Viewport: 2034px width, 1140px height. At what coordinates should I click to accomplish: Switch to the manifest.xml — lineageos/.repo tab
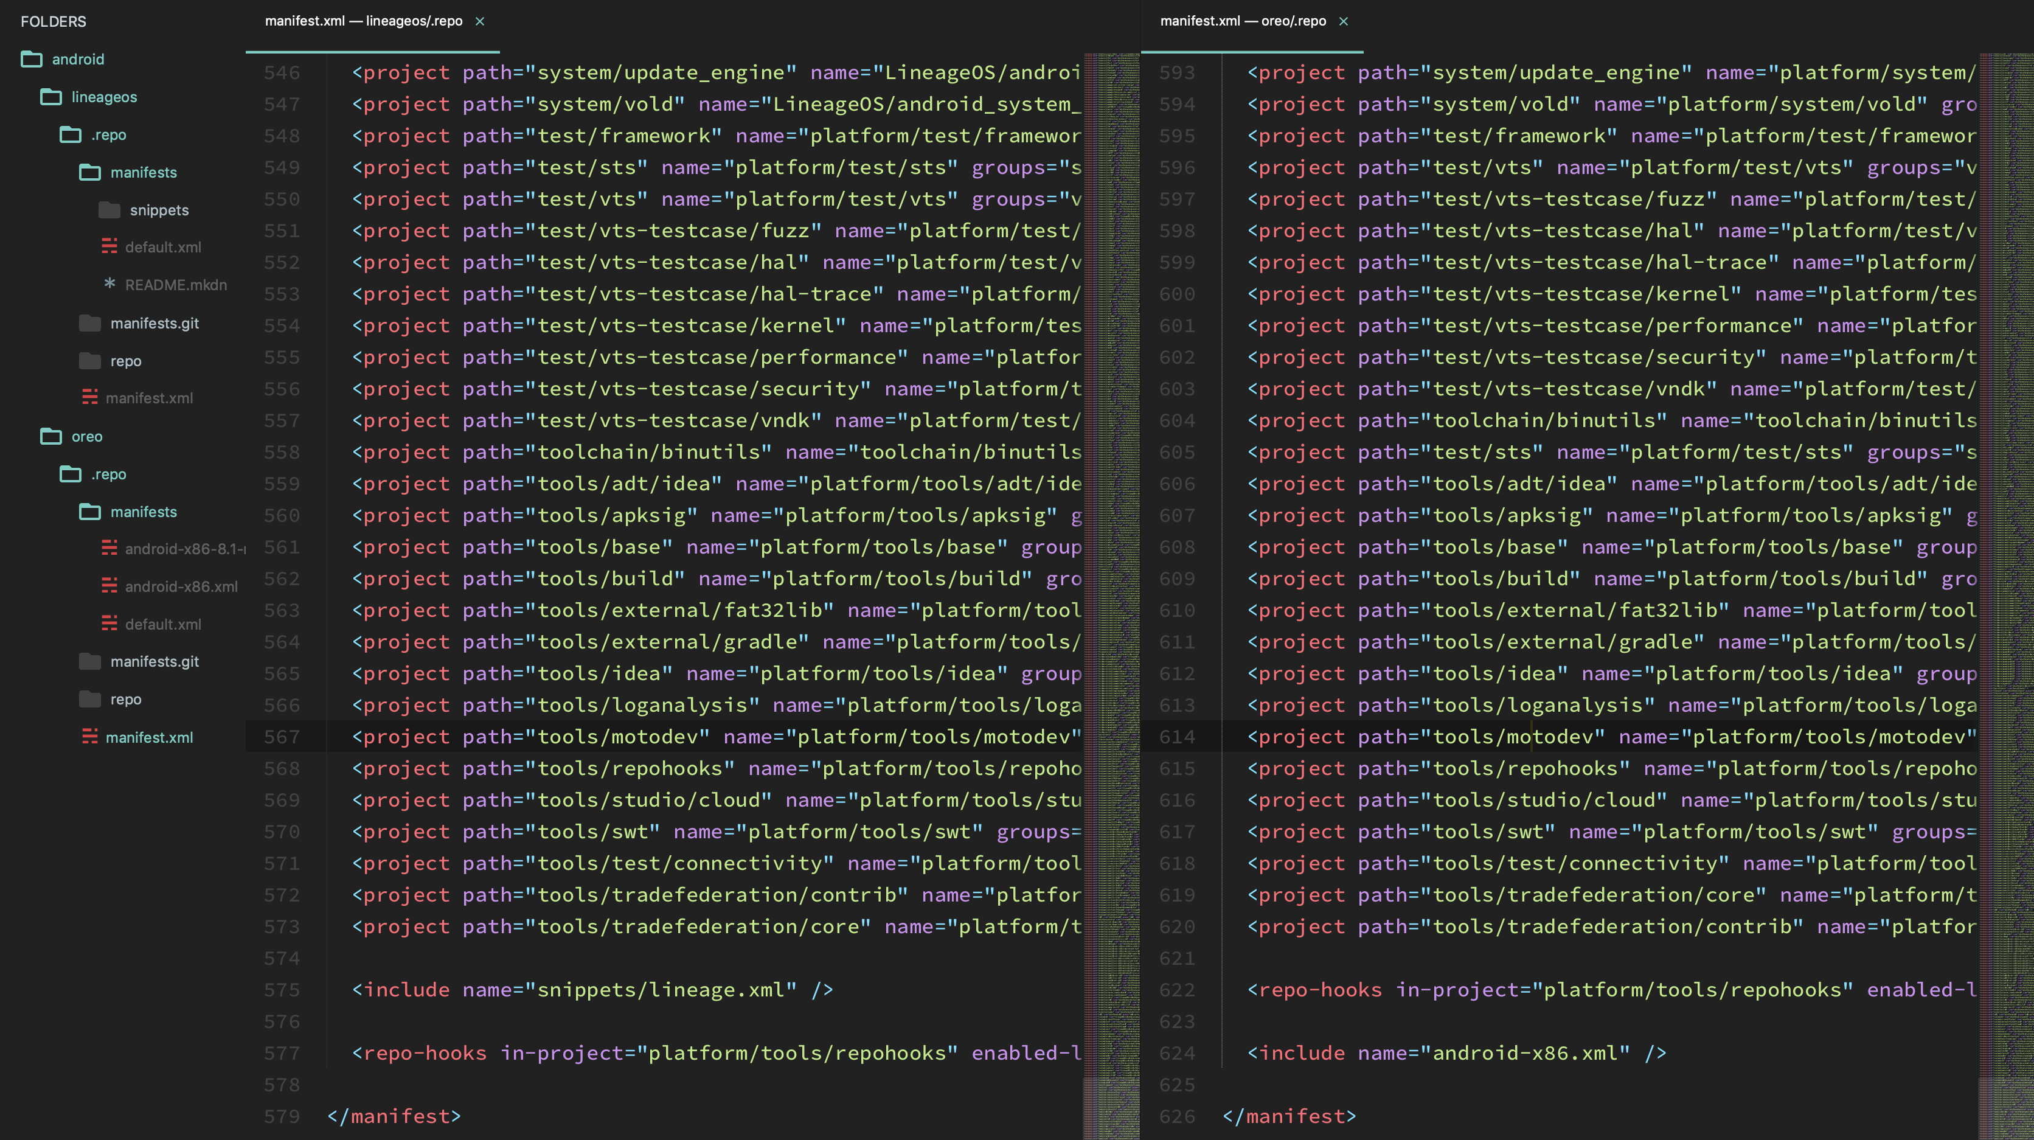363,21
